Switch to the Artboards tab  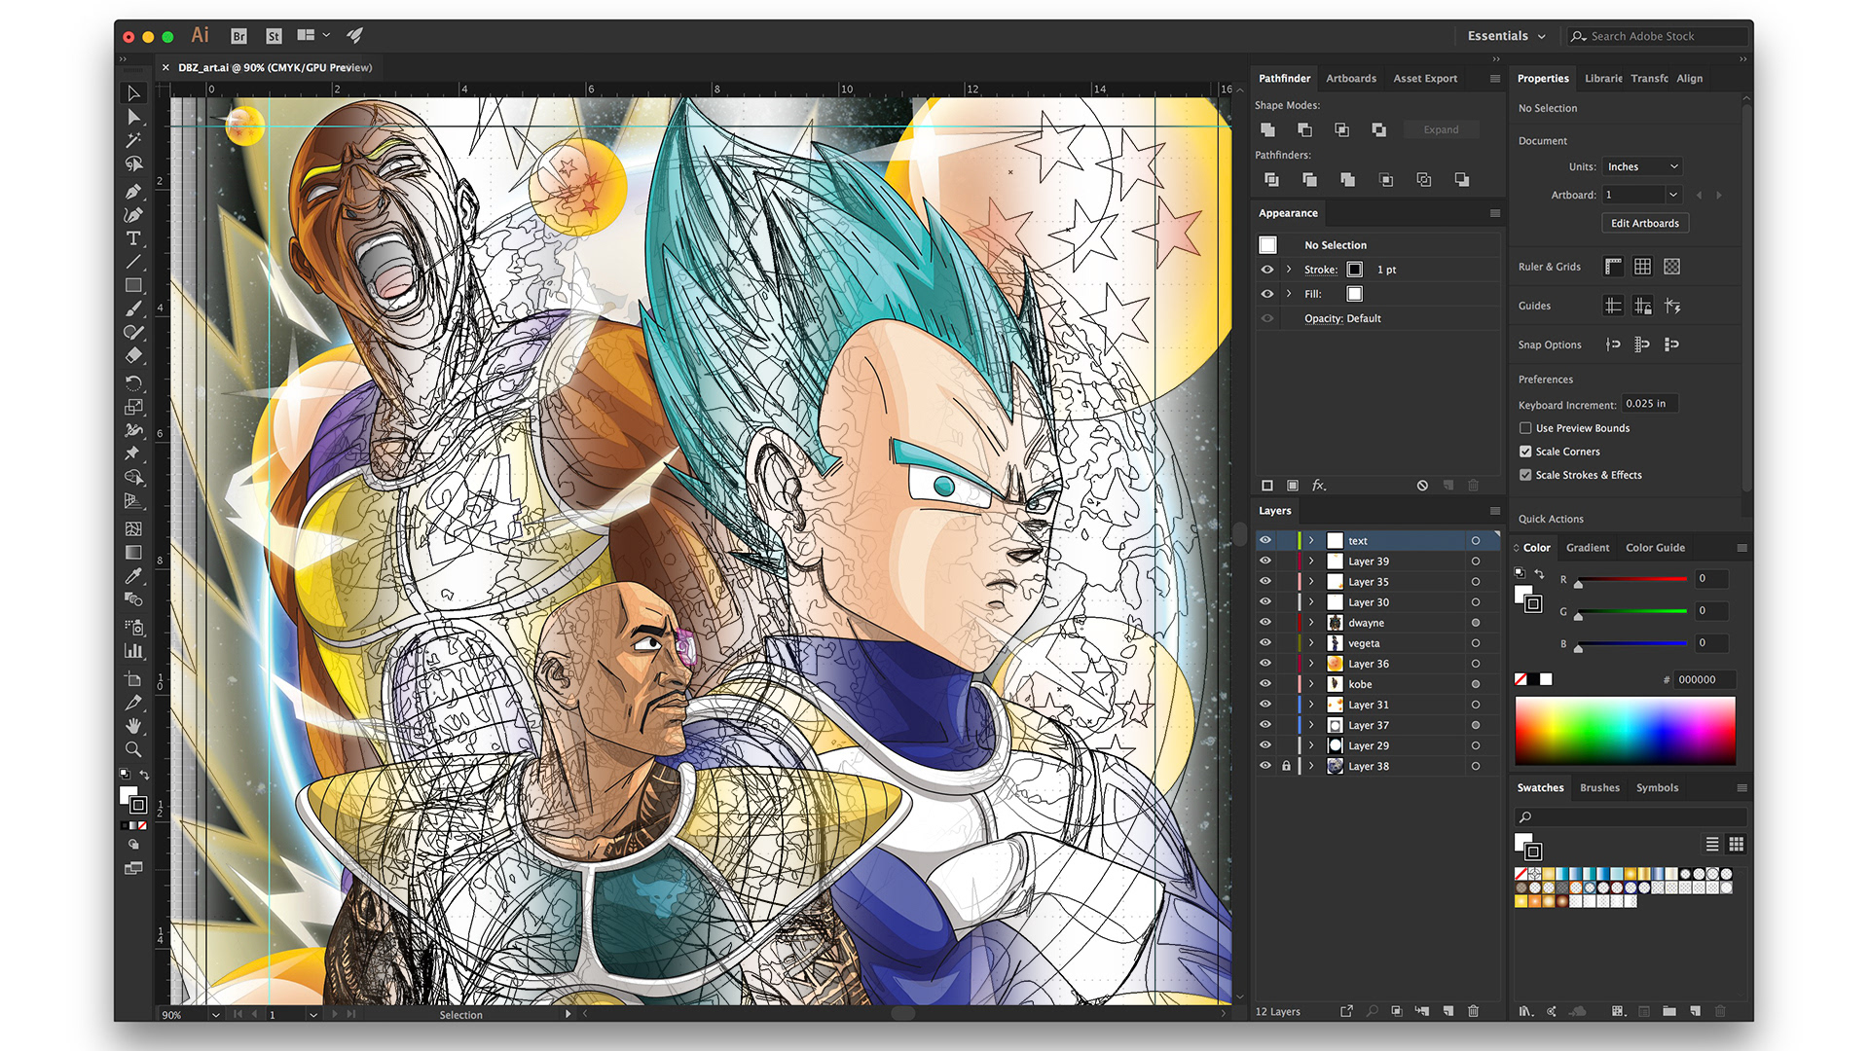1350,78
